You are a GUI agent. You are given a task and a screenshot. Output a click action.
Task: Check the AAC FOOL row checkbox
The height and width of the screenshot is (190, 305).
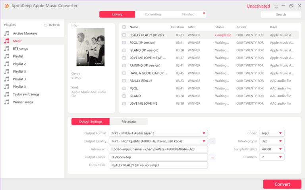[x=124, y=88]
